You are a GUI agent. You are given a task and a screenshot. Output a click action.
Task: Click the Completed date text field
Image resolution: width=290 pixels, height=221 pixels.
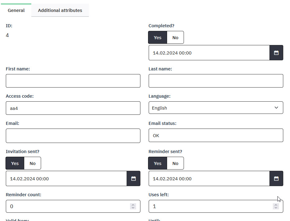pos(209,53)
